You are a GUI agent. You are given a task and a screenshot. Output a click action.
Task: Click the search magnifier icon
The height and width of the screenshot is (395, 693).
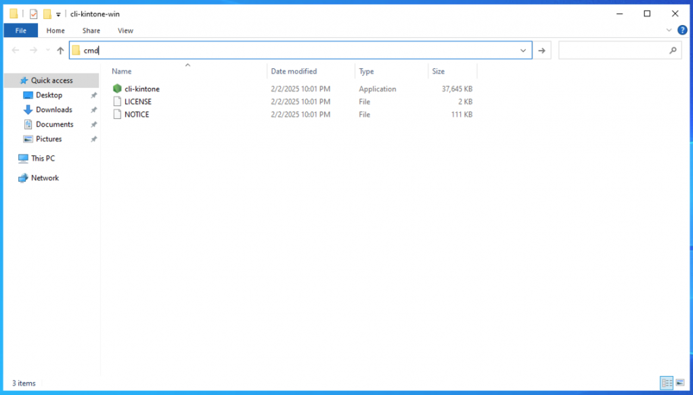click(673, 50)
